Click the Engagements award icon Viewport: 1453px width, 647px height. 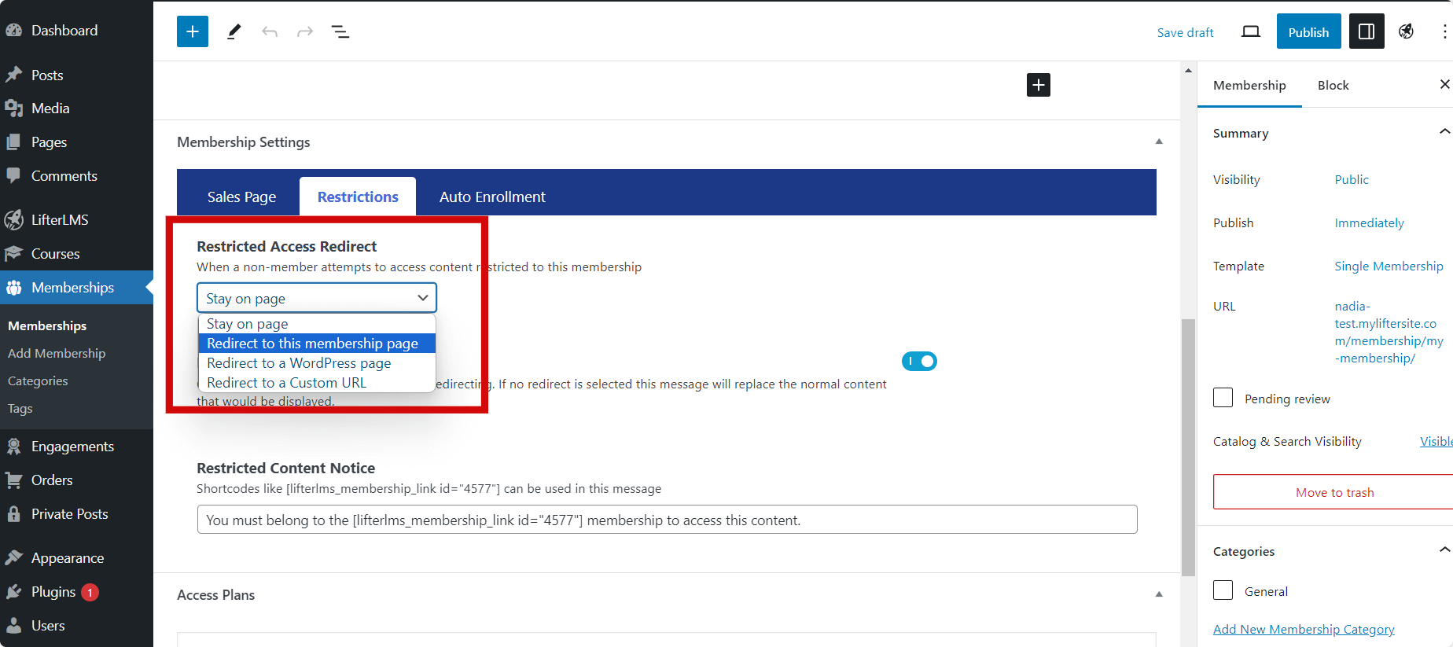click(13, 447)
